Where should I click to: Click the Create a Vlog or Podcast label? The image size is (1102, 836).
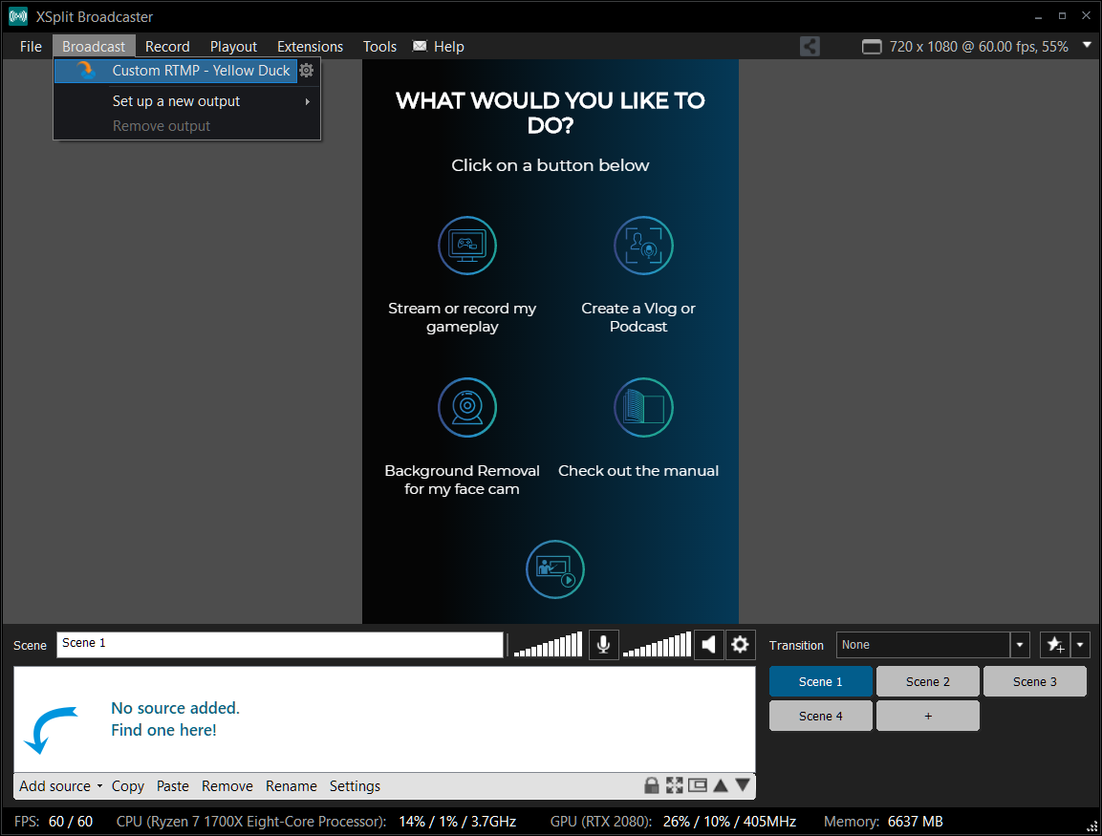pyautogui.click(x=638, y=317)
